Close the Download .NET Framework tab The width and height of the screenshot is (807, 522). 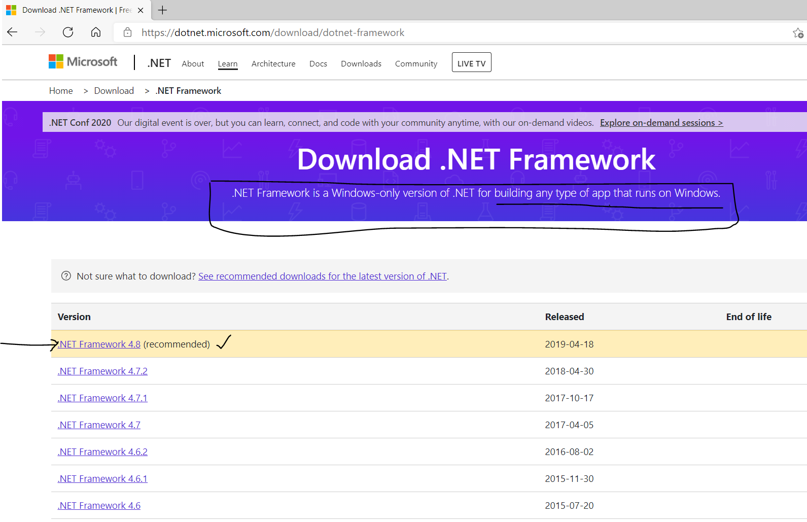pos(141,10)
